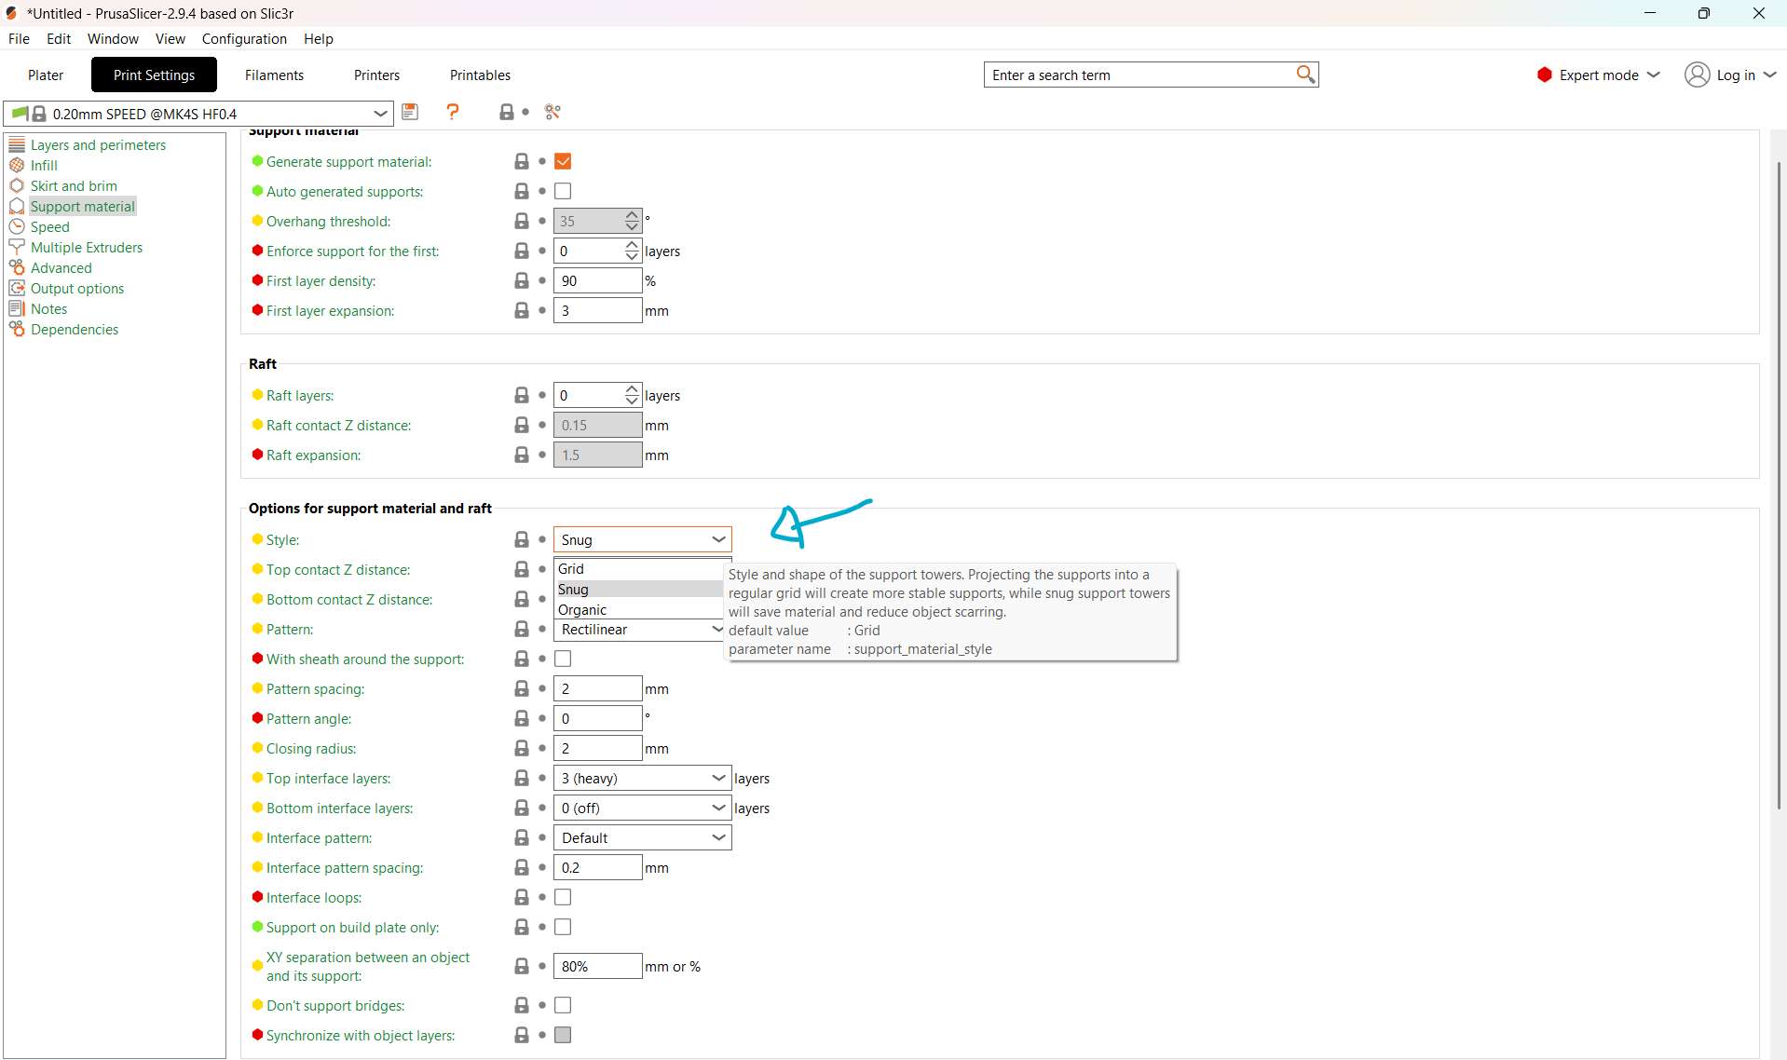Toggle Don't support bridges checkbox
Viewport: 1787px width, 1060px height.
tap(563, 1005)
